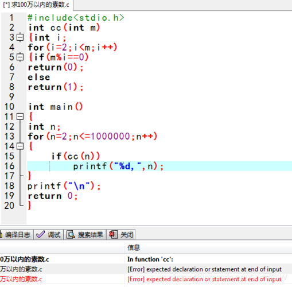Collapse the fold marker on line 14

point(20,146)
